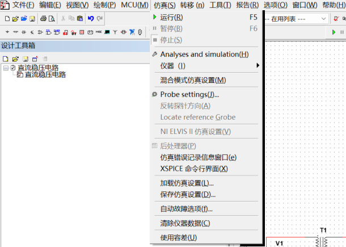Open the MISC components group
The height and width of the screenshot is (247, 346).
click(x=99, y=32)
